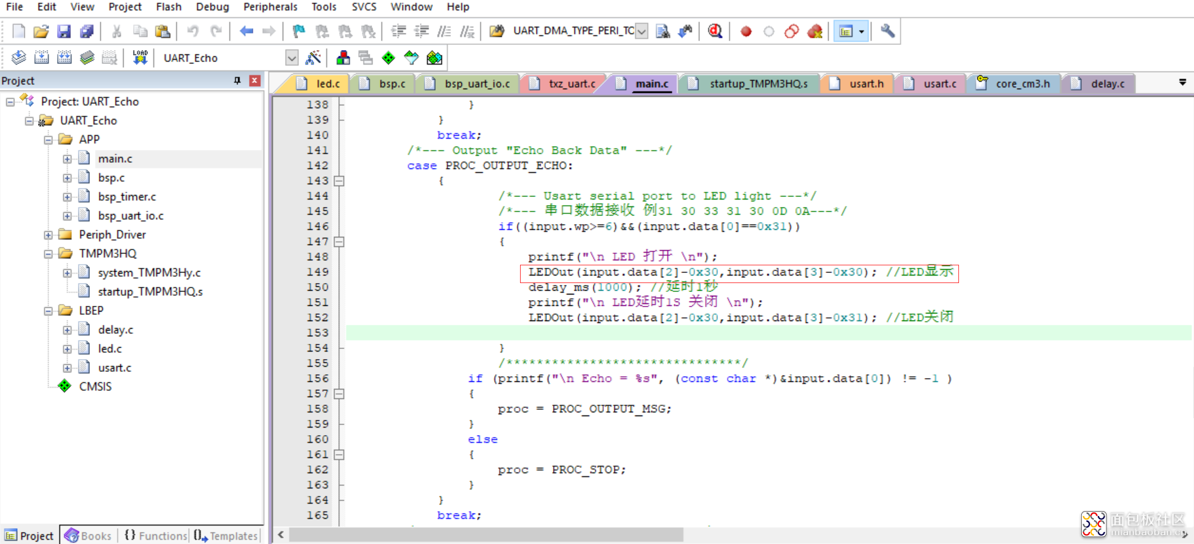Collapse the LBEP folder
1194x544 pixels.
coord(48,311)
